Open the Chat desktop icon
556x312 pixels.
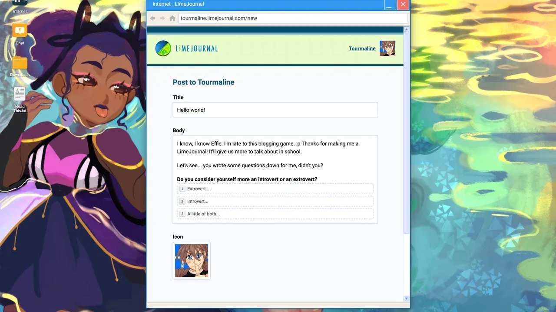[x=20, y=31]
